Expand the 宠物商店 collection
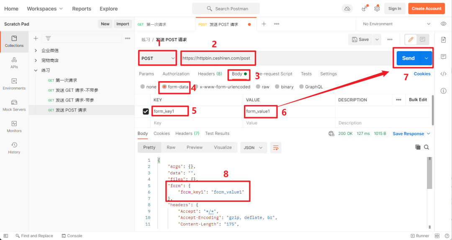The image size is (452, 240). coord(36,60)
